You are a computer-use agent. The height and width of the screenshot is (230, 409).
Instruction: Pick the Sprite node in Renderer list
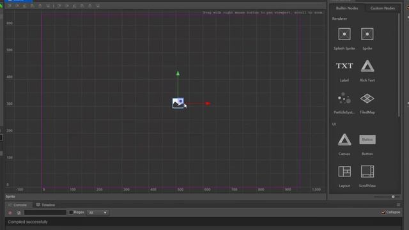click(x=367, y=34)
